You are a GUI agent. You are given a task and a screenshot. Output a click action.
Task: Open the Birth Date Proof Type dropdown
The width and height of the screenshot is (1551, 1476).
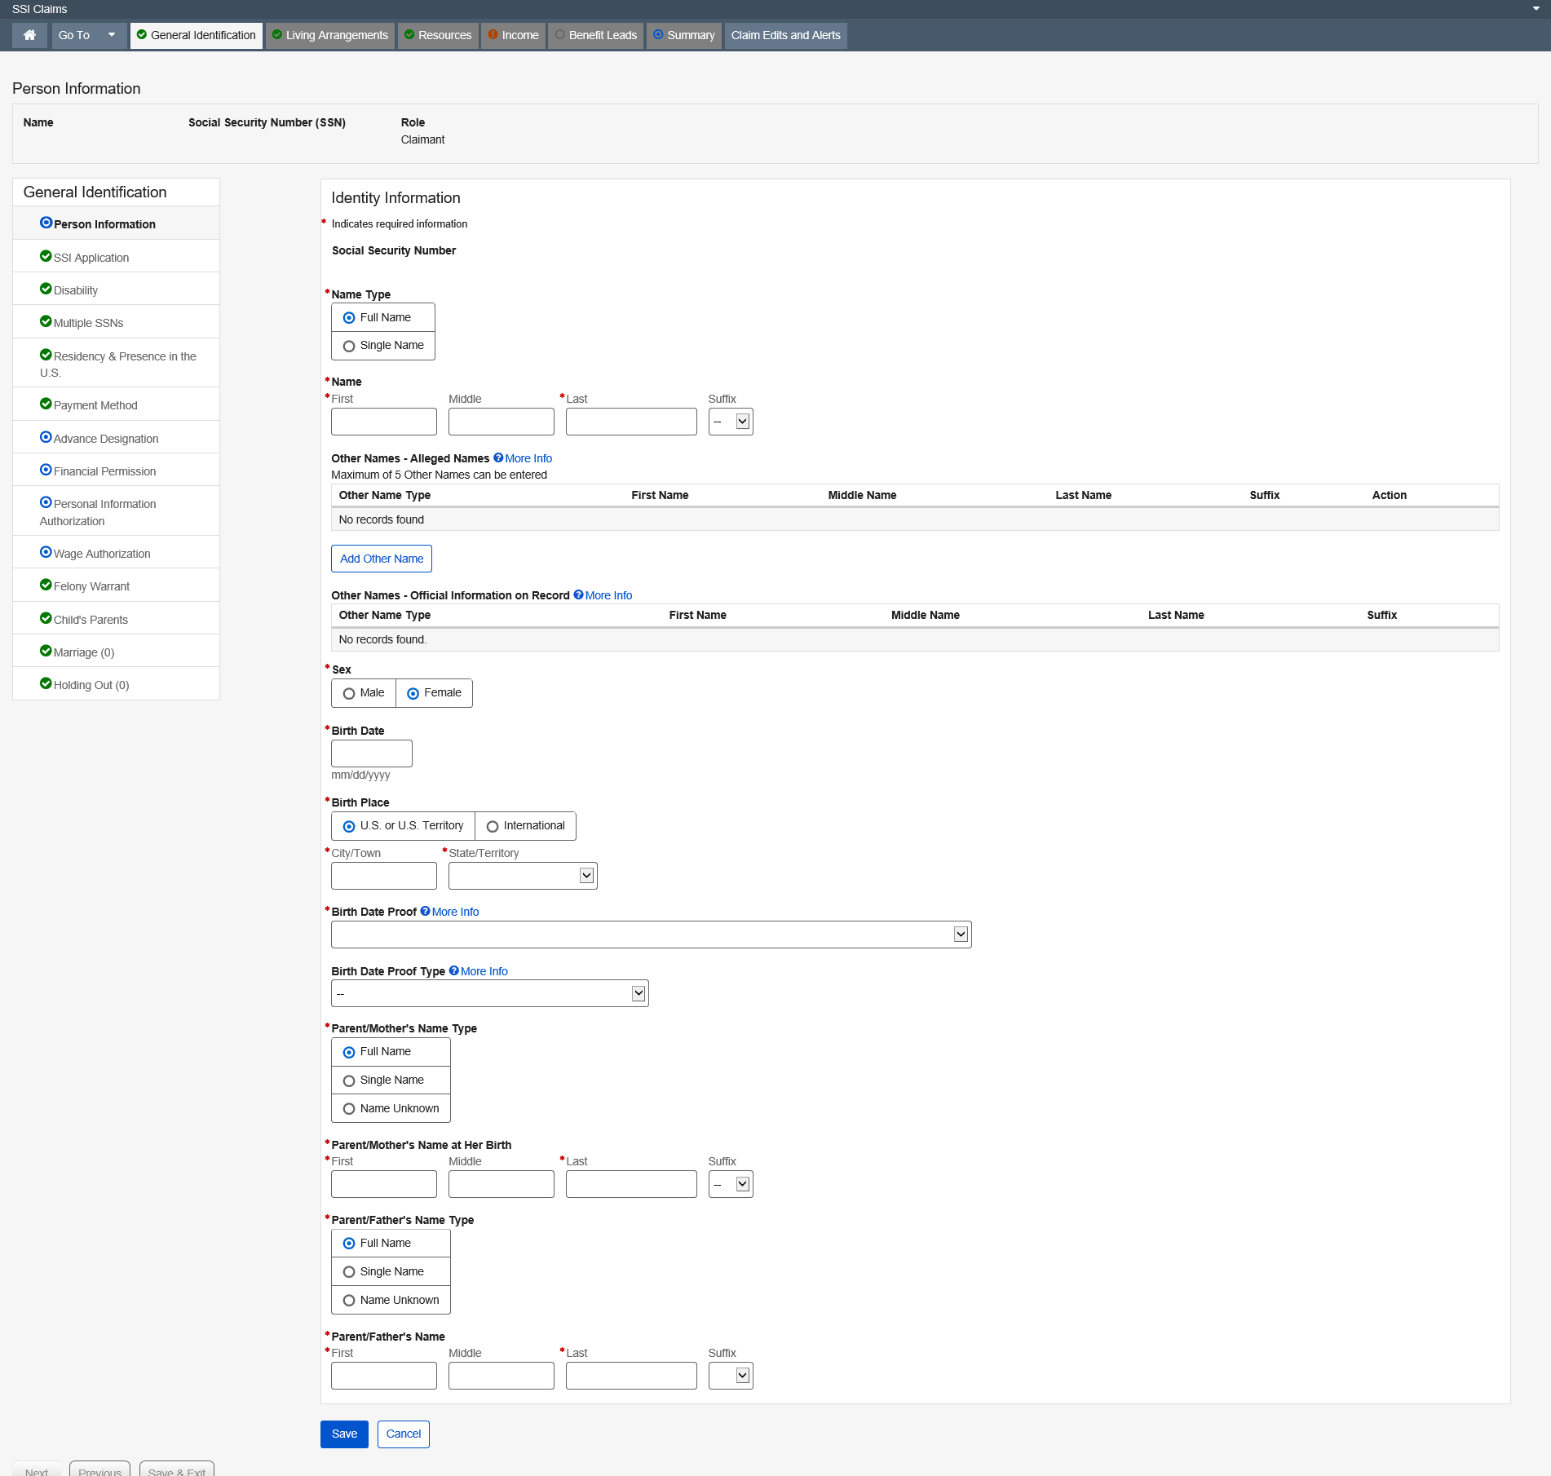(490, 993)
